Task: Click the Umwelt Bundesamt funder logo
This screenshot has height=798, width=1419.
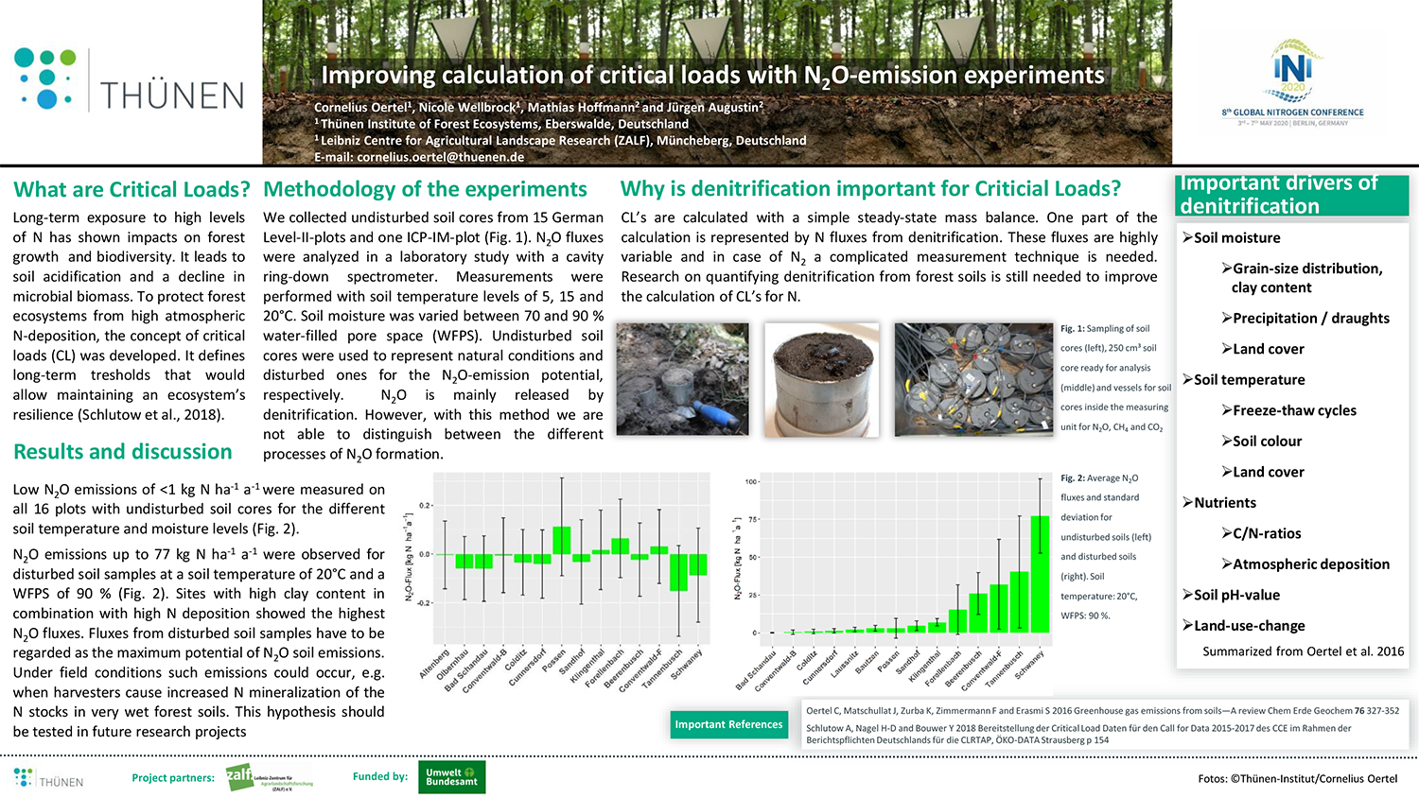Action: [451, 777]
